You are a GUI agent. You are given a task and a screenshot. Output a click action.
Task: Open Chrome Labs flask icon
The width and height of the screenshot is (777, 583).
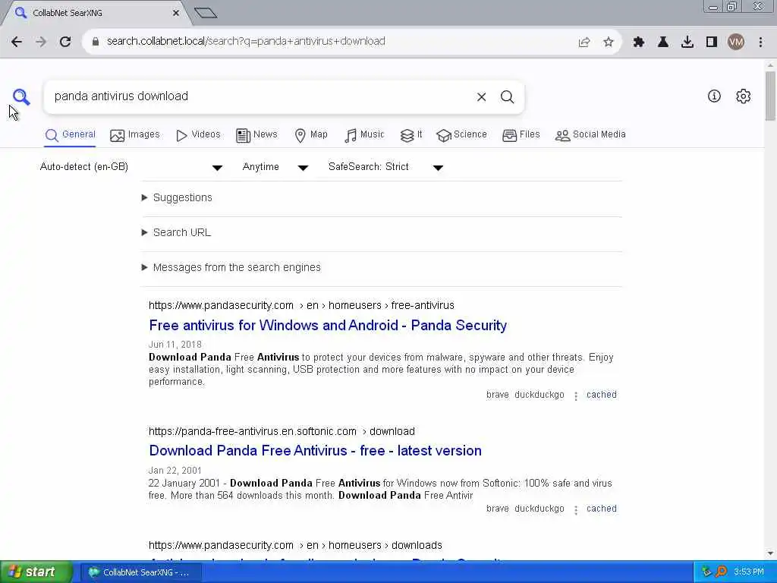pyautogui.click(x=663, y=43)
